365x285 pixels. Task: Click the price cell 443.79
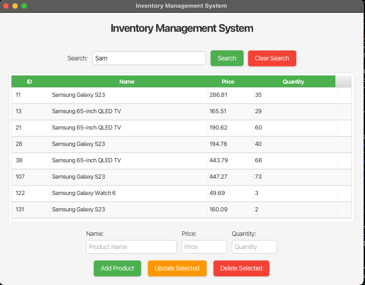[x=230, y=160]
